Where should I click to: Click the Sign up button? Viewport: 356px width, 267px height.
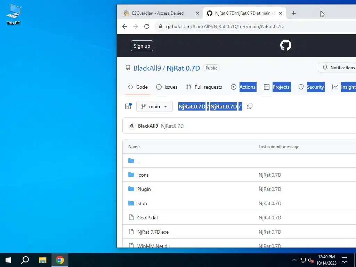click(x=142, y=46)
